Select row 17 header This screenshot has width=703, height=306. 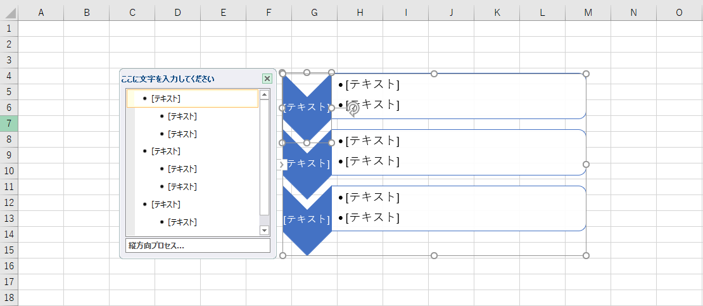tap(9, 282)
